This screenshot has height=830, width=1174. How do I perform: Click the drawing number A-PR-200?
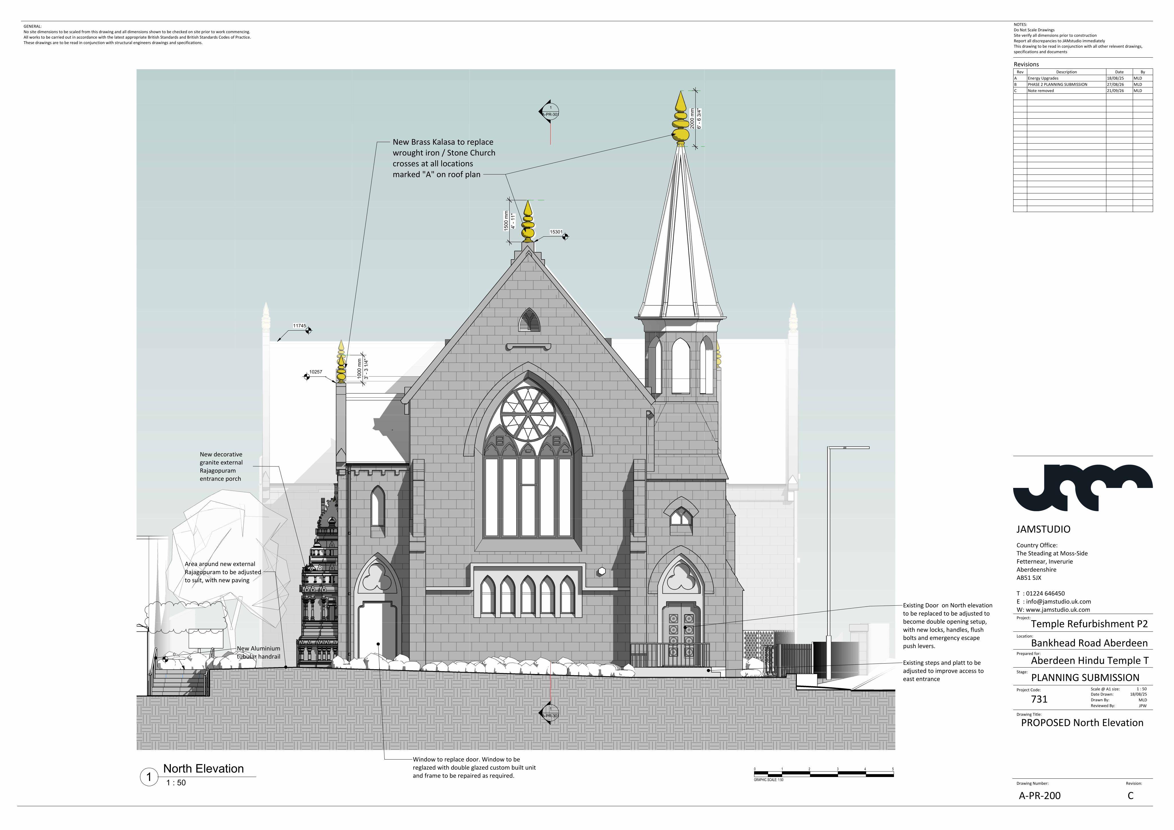[x=1040, y=796]
